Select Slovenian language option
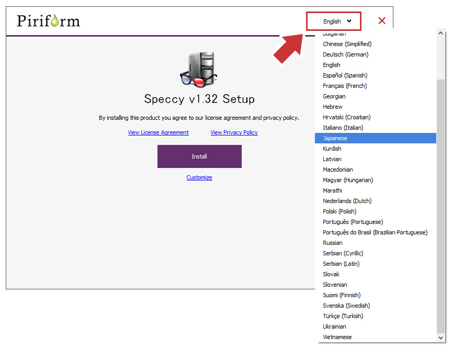 pyautogui.click(x=376, y=285)
